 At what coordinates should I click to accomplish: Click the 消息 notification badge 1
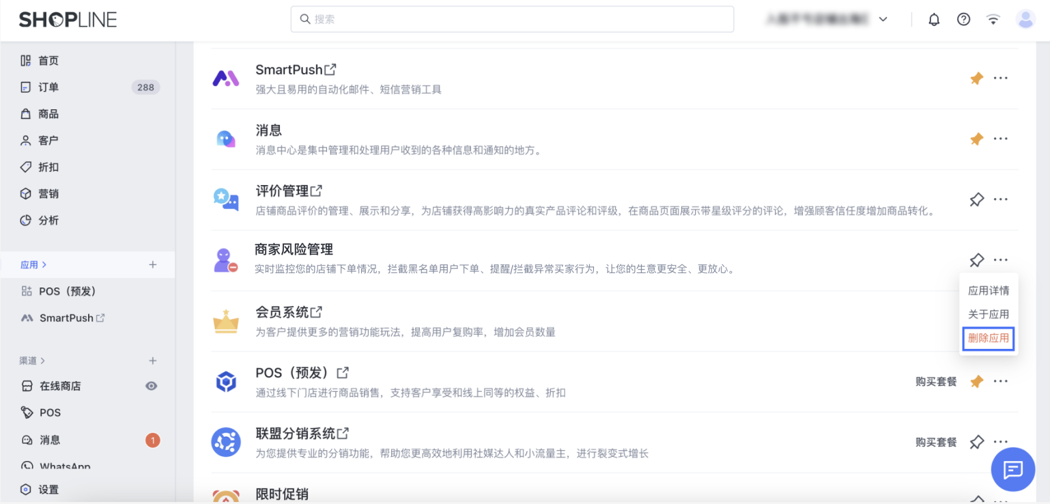click(152, 440)
